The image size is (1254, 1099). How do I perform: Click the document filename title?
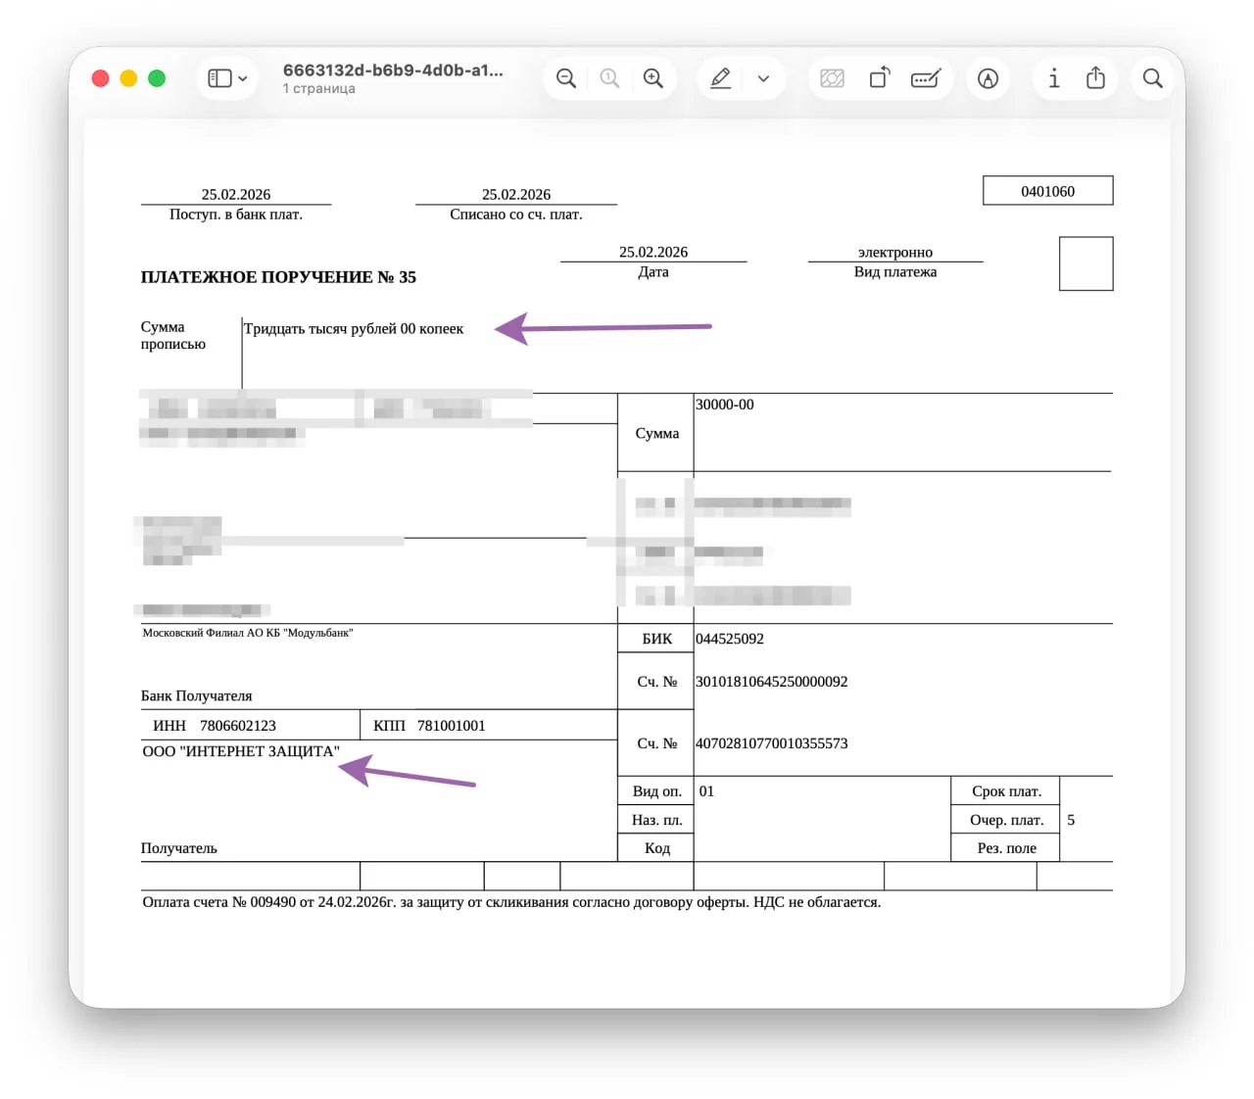[x=393, y=71]
